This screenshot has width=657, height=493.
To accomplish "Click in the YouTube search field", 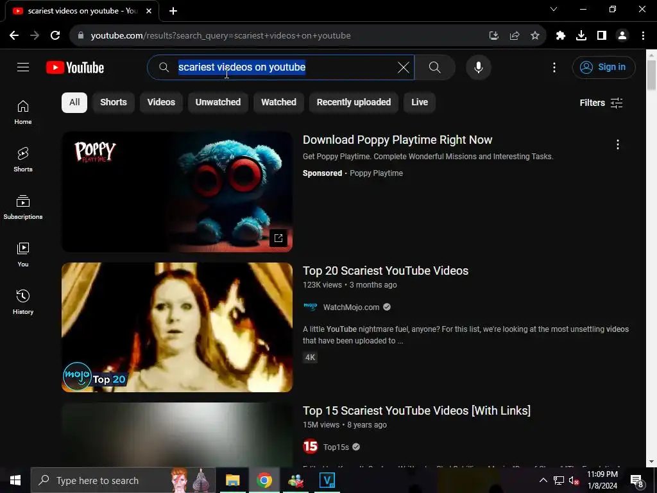I will pos(281,67).
